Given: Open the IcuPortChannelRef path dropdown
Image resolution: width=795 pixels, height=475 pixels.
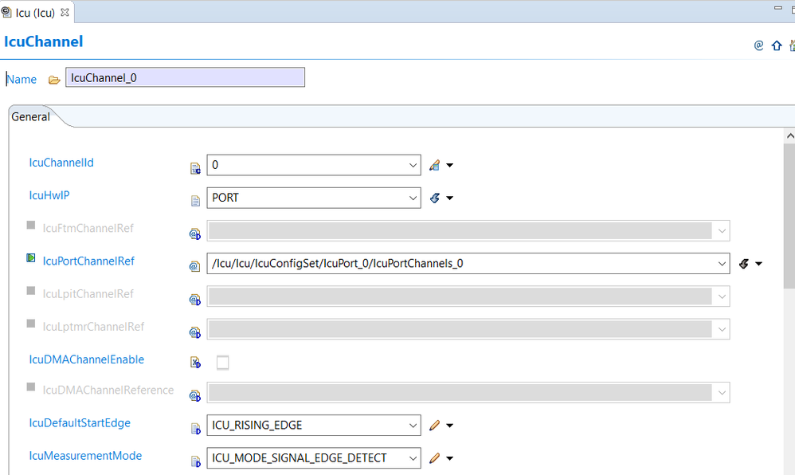Looking at the screenshot, I should pyautogui.click(x=722, y=264).
